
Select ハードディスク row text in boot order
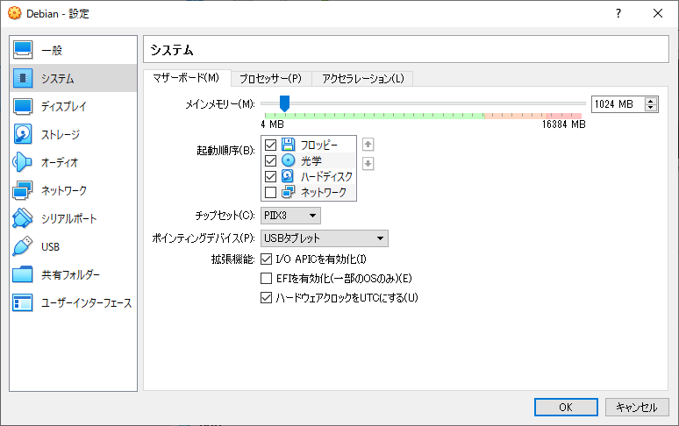(326, 176)
